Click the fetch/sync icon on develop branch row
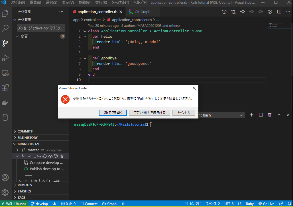The height and width of the screenshot is (207, 293). coord(45,156)
